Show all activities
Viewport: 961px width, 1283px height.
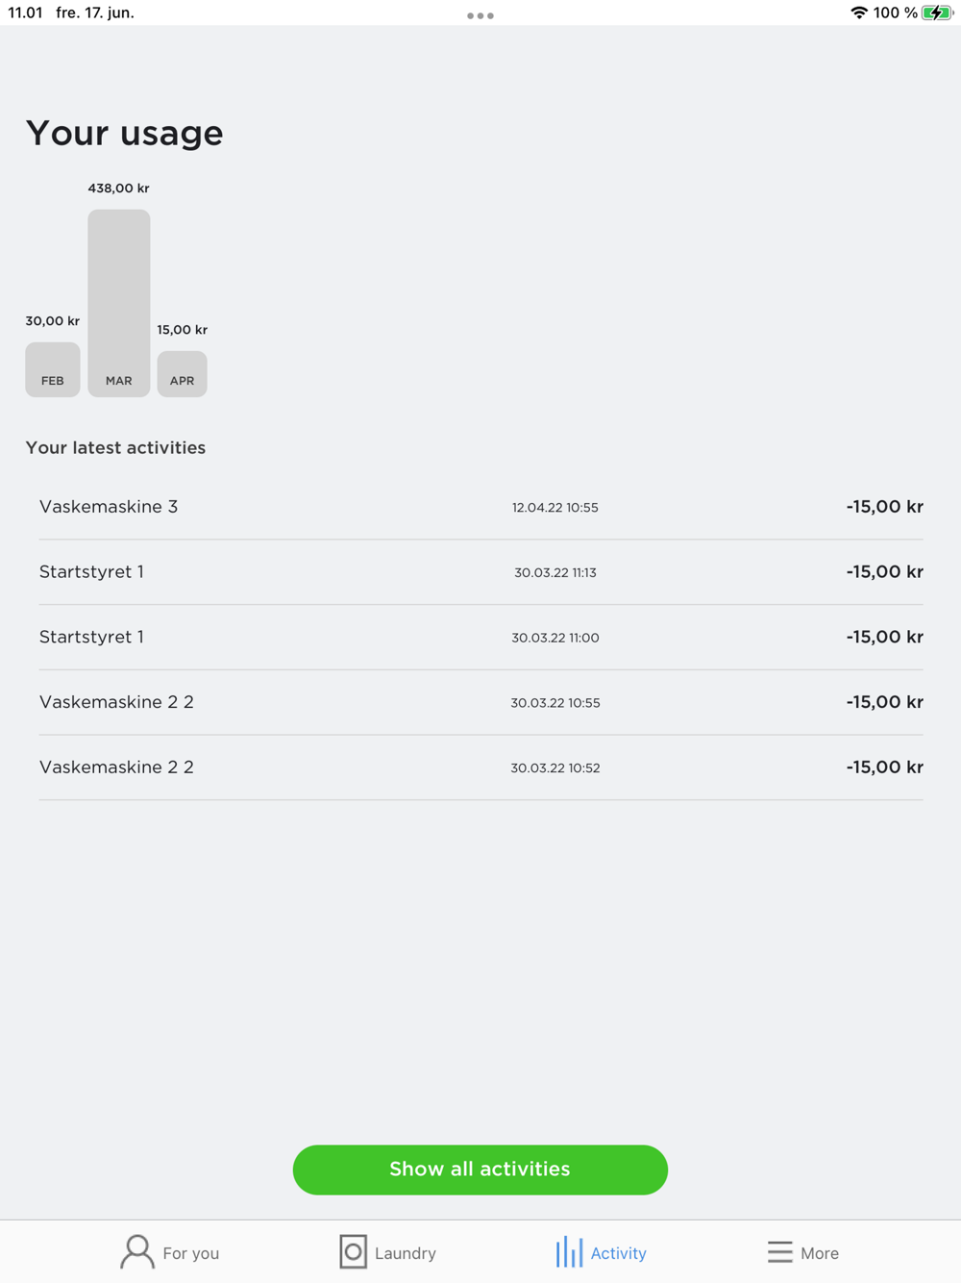480,1170
